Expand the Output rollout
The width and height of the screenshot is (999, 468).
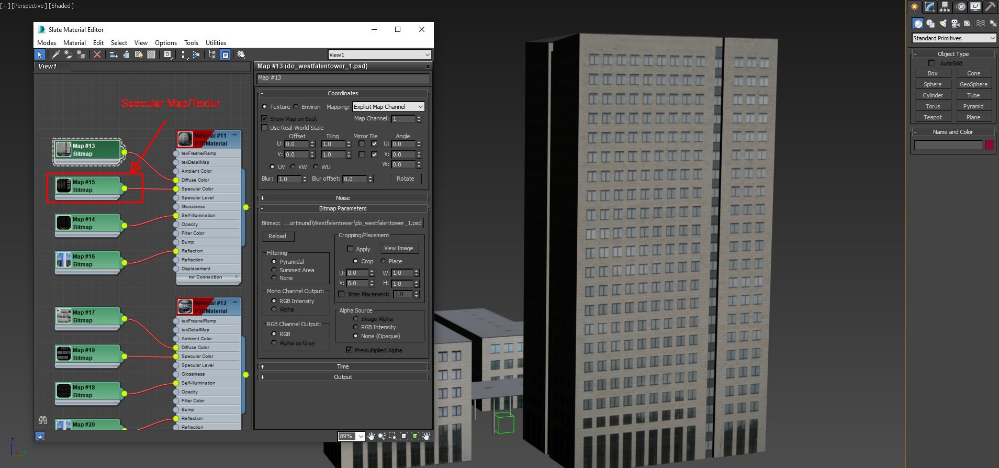point(343,377)
